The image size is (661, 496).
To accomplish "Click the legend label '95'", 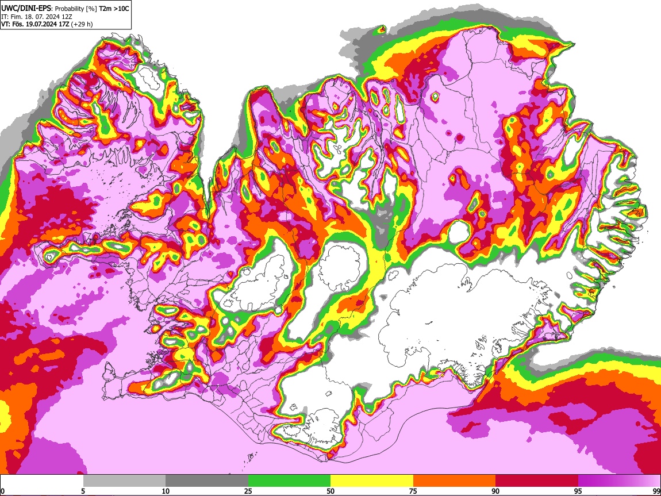I will tap(578, 491).
